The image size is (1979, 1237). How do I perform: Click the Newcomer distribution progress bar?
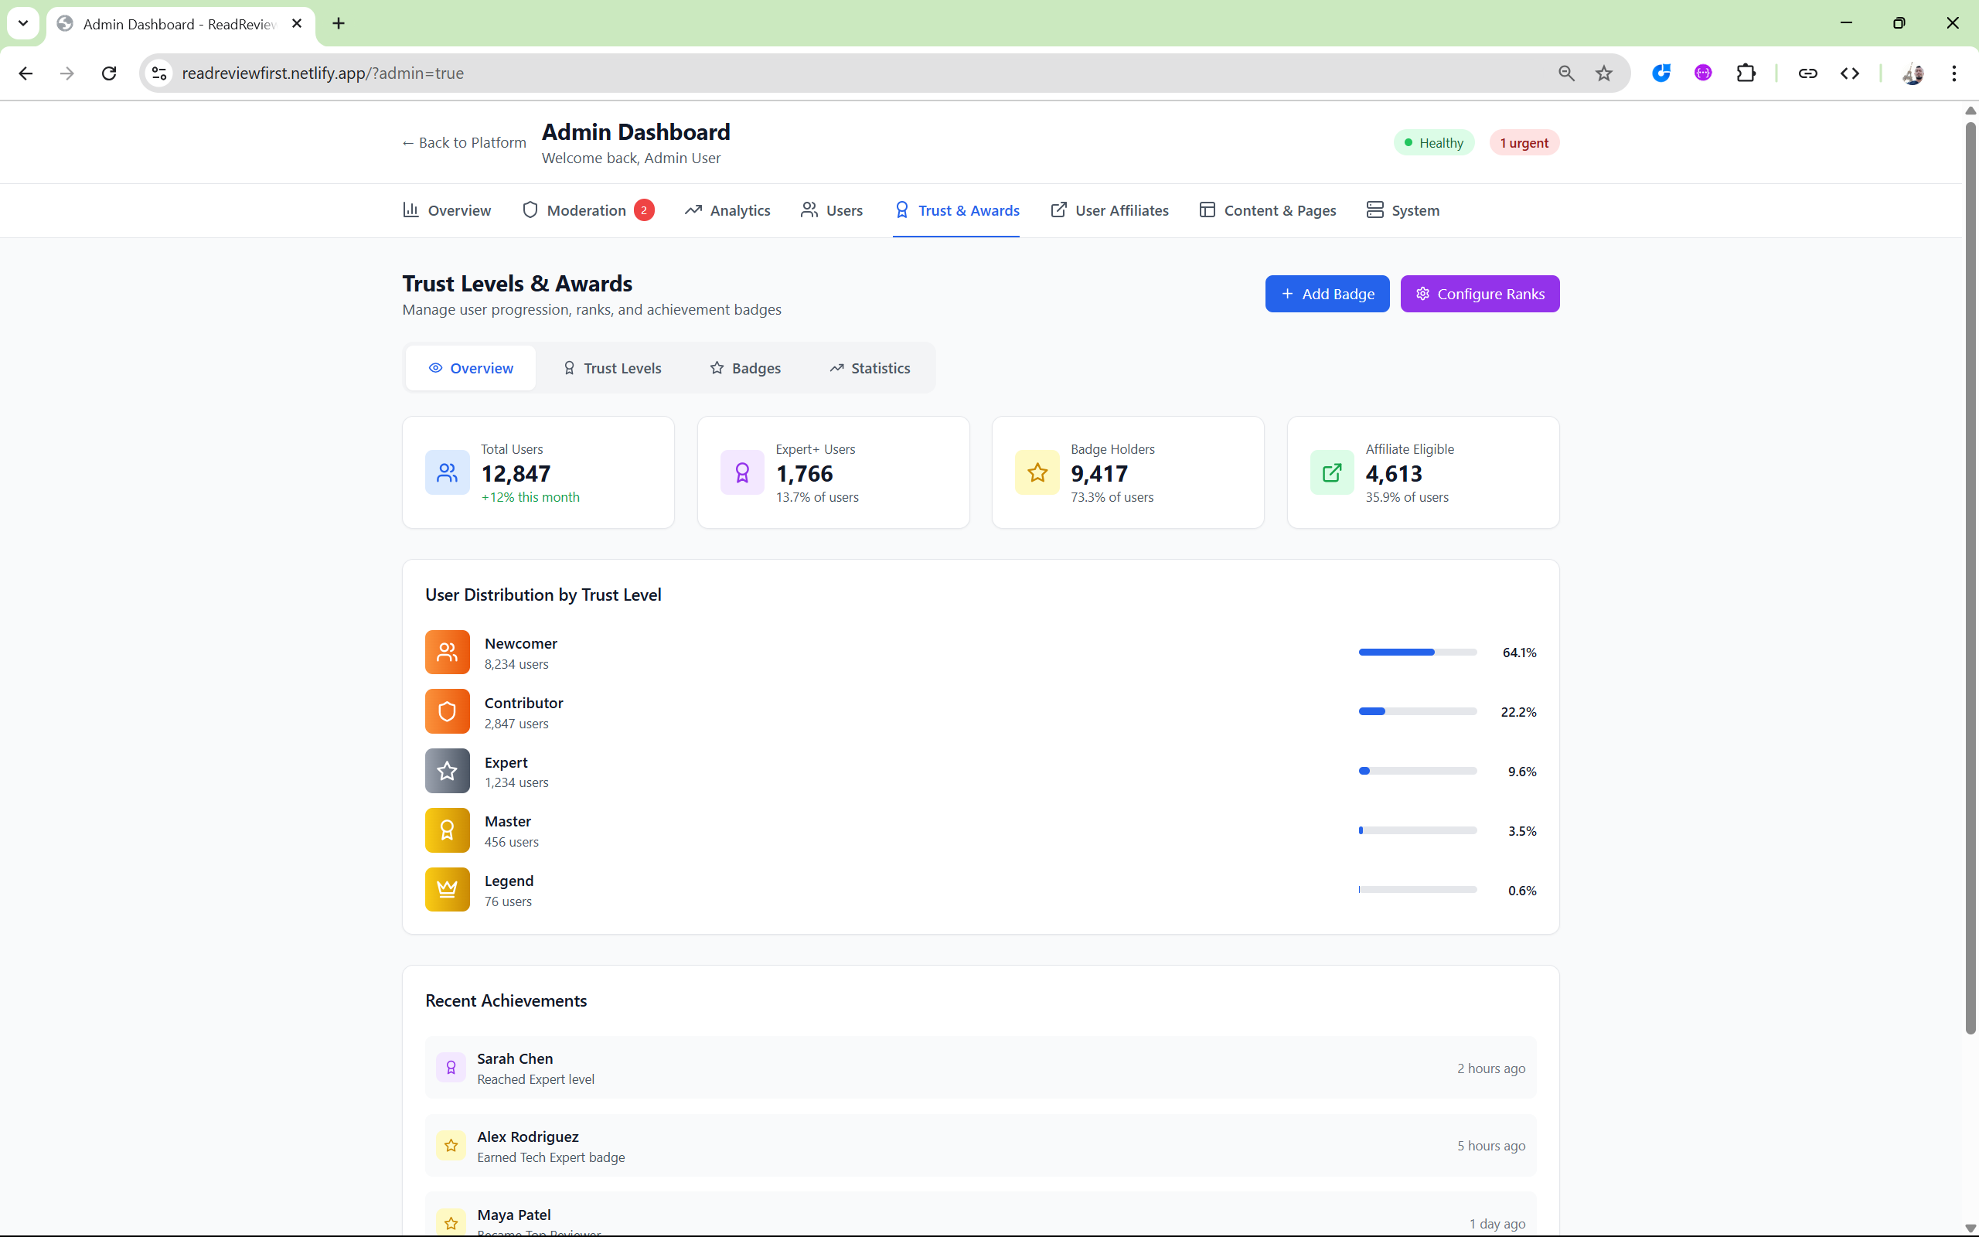pyautogui.click(x=1416, y=652)
